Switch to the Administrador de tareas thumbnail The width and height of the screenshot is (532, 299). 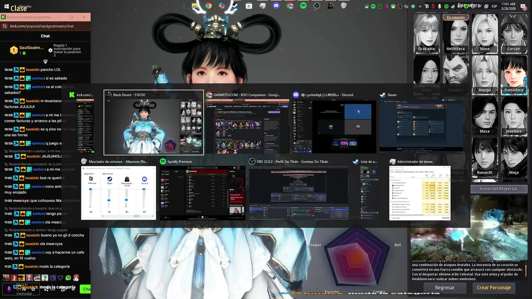[x=420, y=189]
